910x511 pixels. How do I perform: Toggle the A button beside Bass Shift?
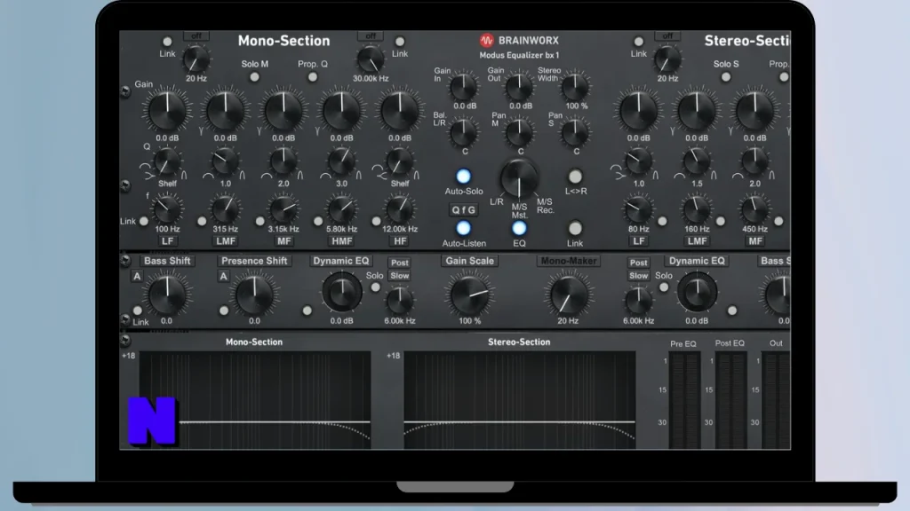pos(136,277)
